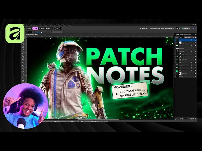
Task: Hide the Image.png layer with the character thumbnail
Action: (x=195, y=51)
